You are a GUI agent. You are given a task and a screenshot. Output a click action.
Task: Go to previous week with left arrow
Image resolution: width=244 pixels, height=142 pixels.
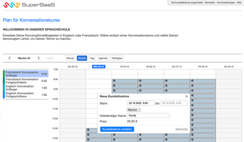(9, 58)
